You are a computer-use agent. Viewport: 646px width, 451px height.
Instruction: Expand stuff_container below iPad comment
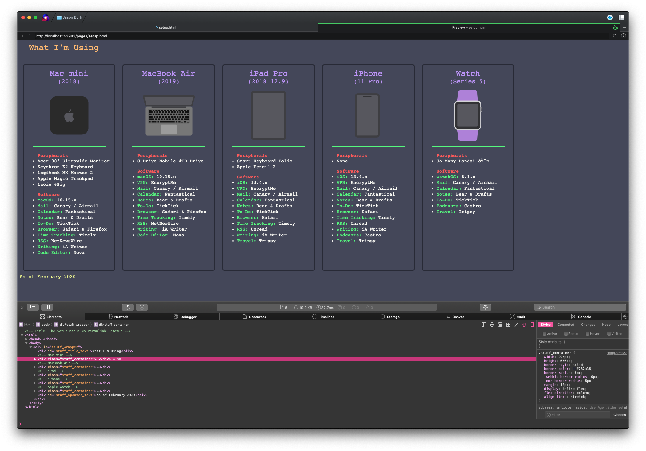35,375
